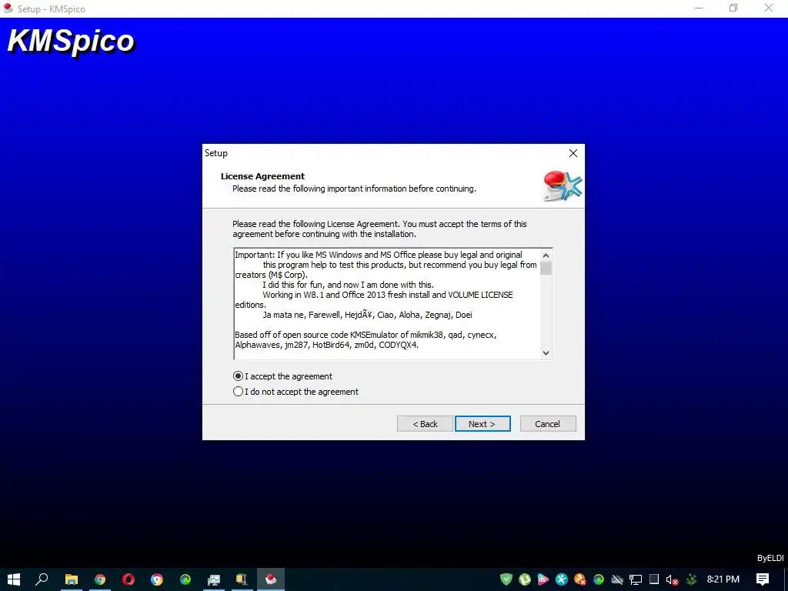Open the monitor graph app on taskbar
The image size is (788, 591).
(214, 579)
